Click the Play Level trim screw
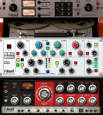The image size is (103, 115). click(x=69, y=5)
